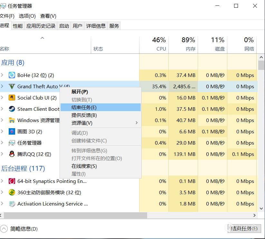265x239 pixels.
Task: Switch to the 服务 tab
Action: click(114, 26)
